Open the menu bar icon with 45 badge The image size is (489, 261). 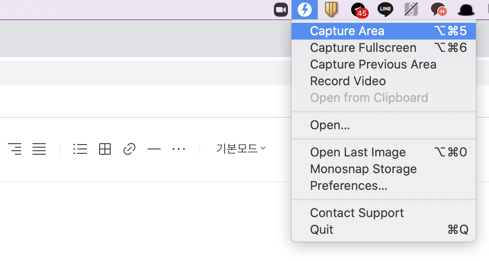(x=359, y=10)
